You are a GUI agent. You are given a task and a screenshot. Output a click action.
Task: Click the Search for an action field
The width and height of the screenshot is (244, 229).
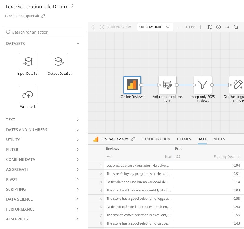(44, 32)
